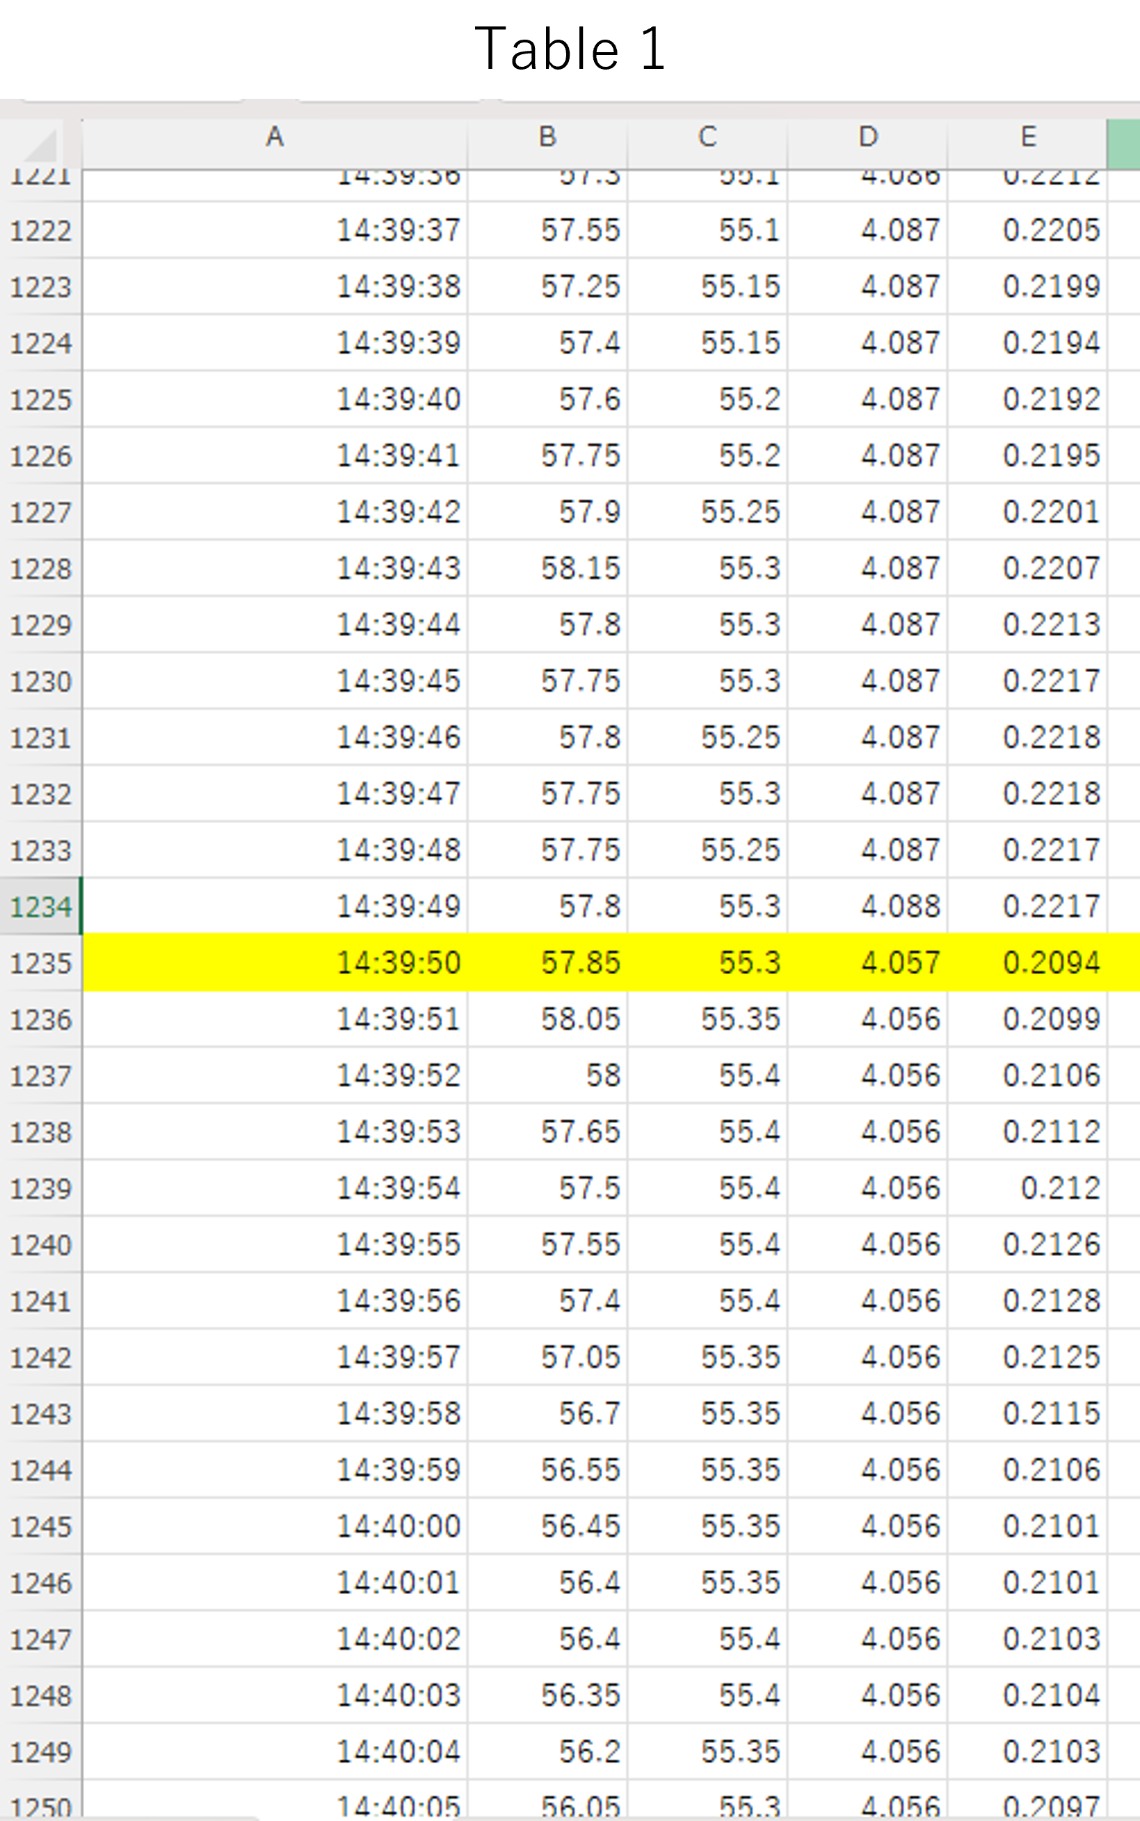Select row header 1239
The width and height of the screenshot is (1140, 1821).
[41, 1188]
